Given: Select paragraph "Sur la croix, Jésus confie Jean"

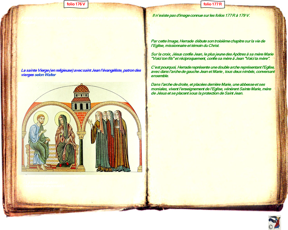Looking at the screenshot, I should click(212, 56).
